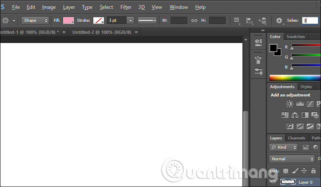Open the Image menu
Screen dimensions: 321x187
(49, 7)
